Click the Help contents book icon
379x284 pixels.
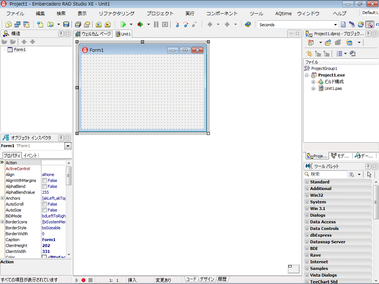pyautogui.click(x=248, y=24)
